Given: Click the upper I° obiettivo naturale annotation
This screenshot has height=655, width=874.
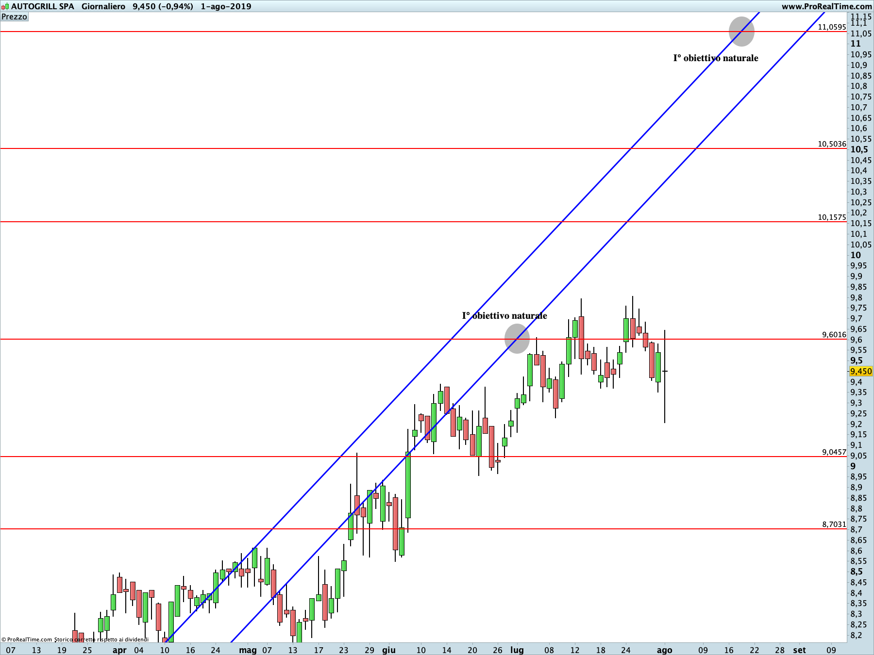Looking at the screenshot, I should [716, 58].
